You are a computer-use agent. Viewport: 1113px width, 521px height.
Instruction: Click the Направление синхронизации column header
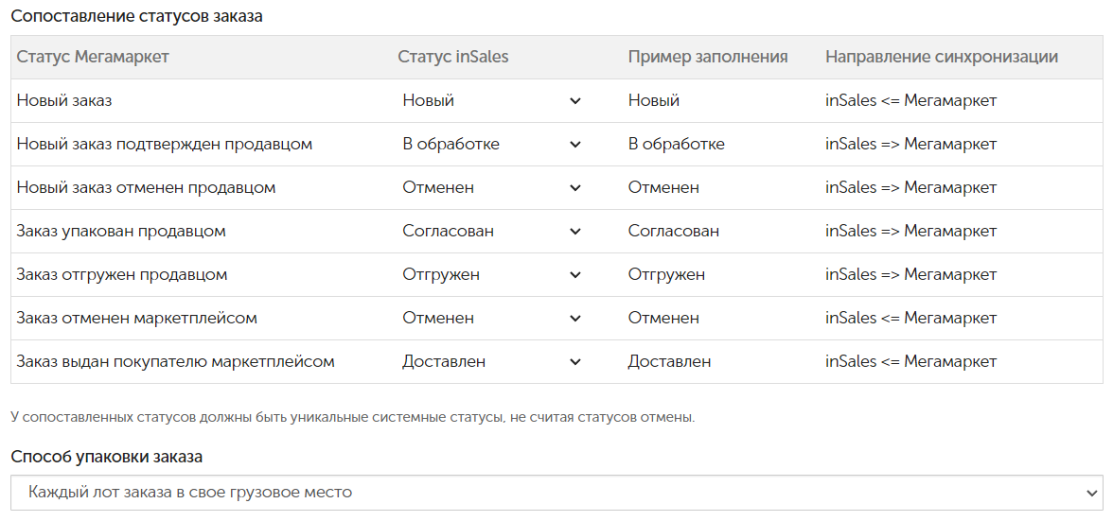tap(942, 57)
